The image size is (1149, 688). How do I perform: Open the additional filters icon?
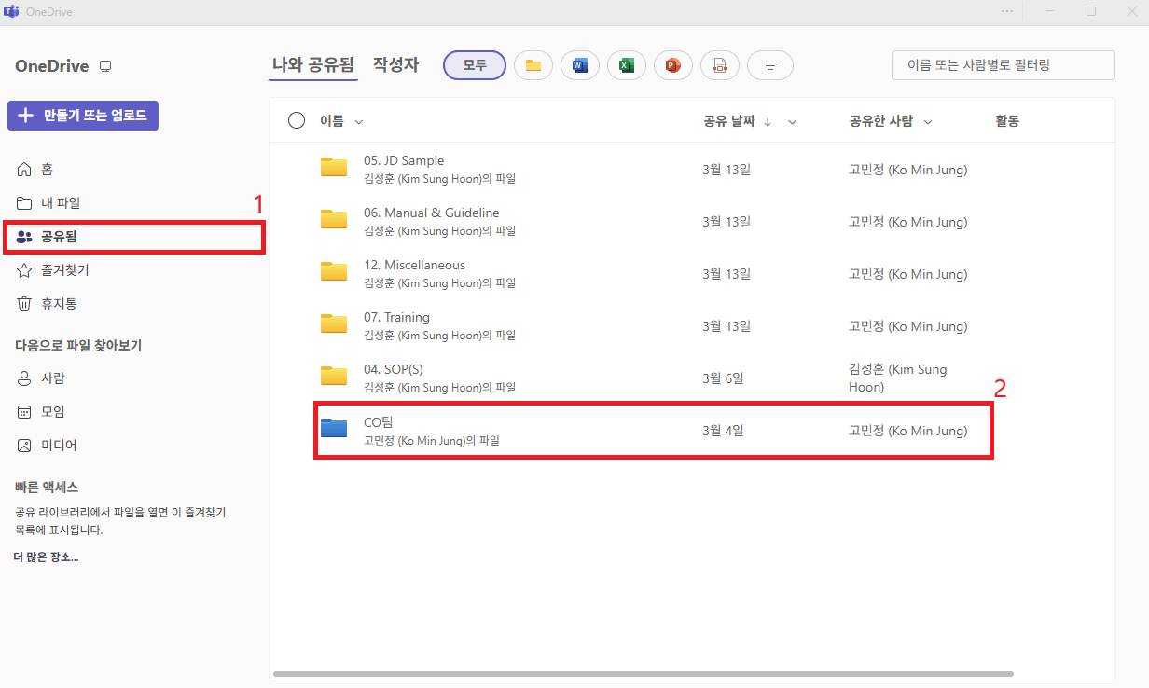(770, 65)
